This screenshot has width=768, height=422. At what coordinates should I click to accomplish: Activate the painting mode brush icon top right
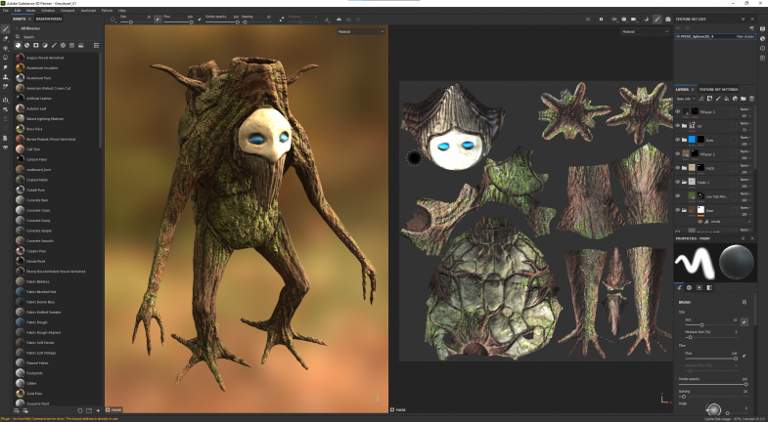pos(657,20)
